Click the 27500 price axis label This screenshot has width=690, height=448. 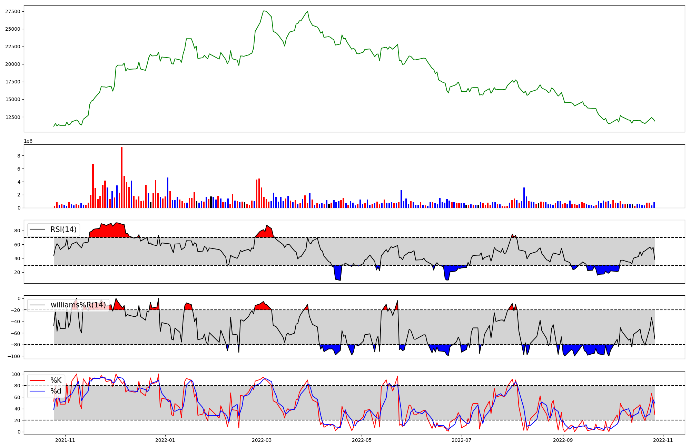[13, 11]
